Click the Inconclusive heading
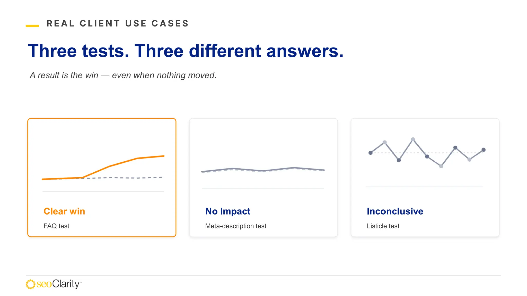Image resolution: width=527 pixels, height=296 pixels. pyautogui.click(x=395, y=211)
